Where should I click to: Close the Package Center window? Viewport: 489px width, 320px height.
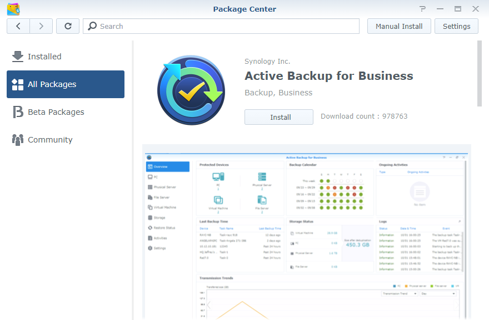point(476,9)
